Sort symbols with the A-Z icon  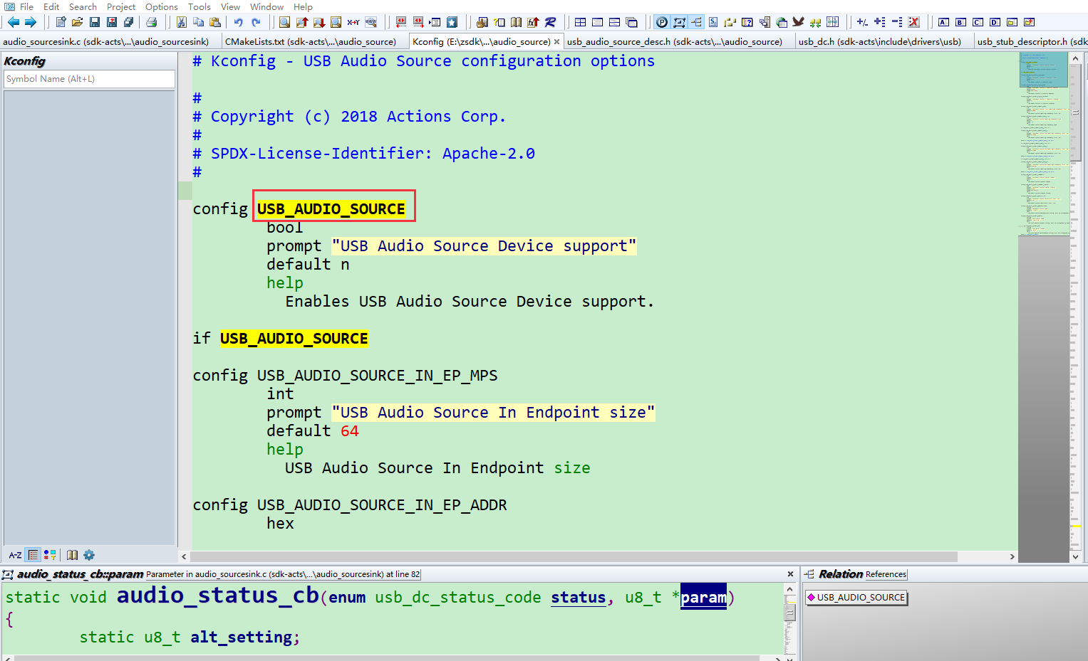14,554
